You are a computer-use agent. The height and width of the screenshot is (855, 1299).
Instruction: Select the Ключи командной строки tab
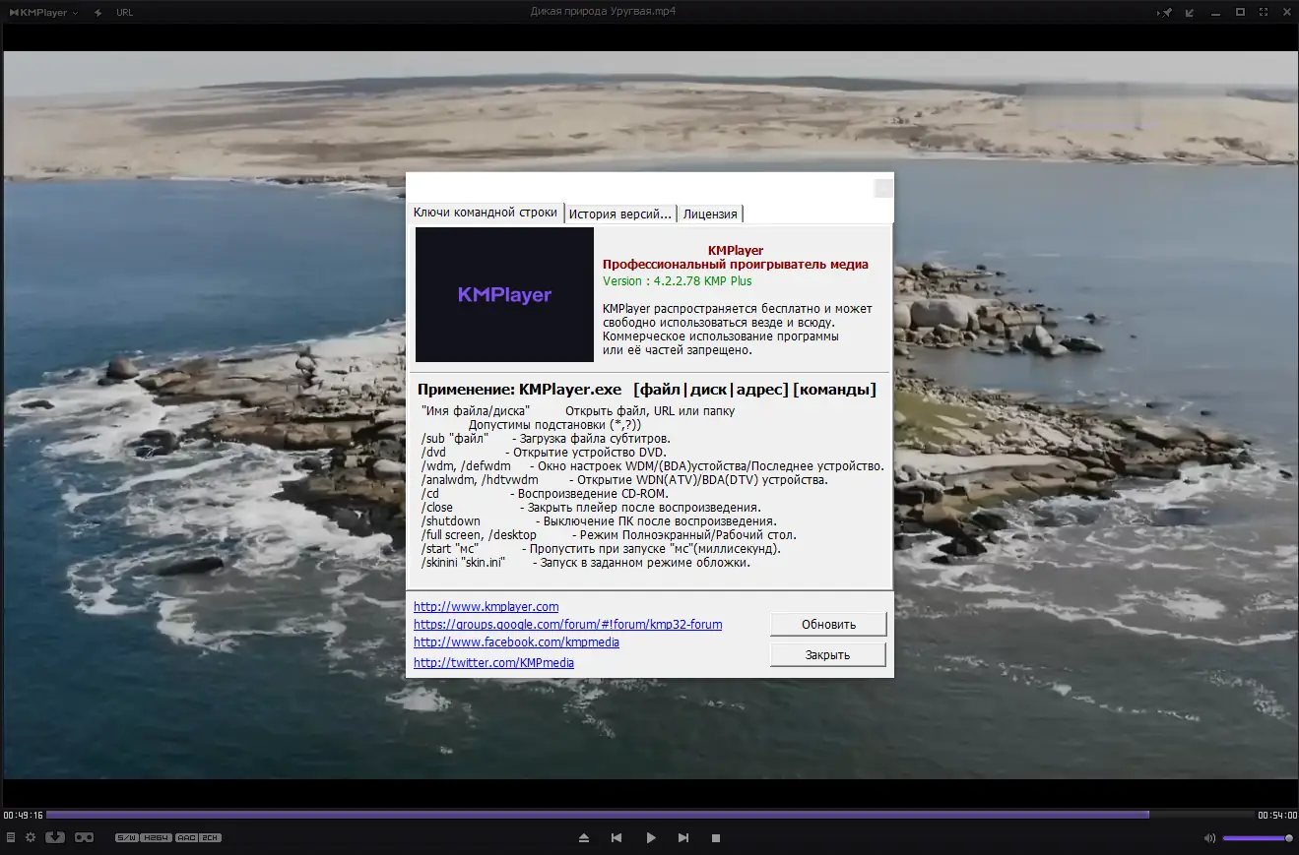486,213
